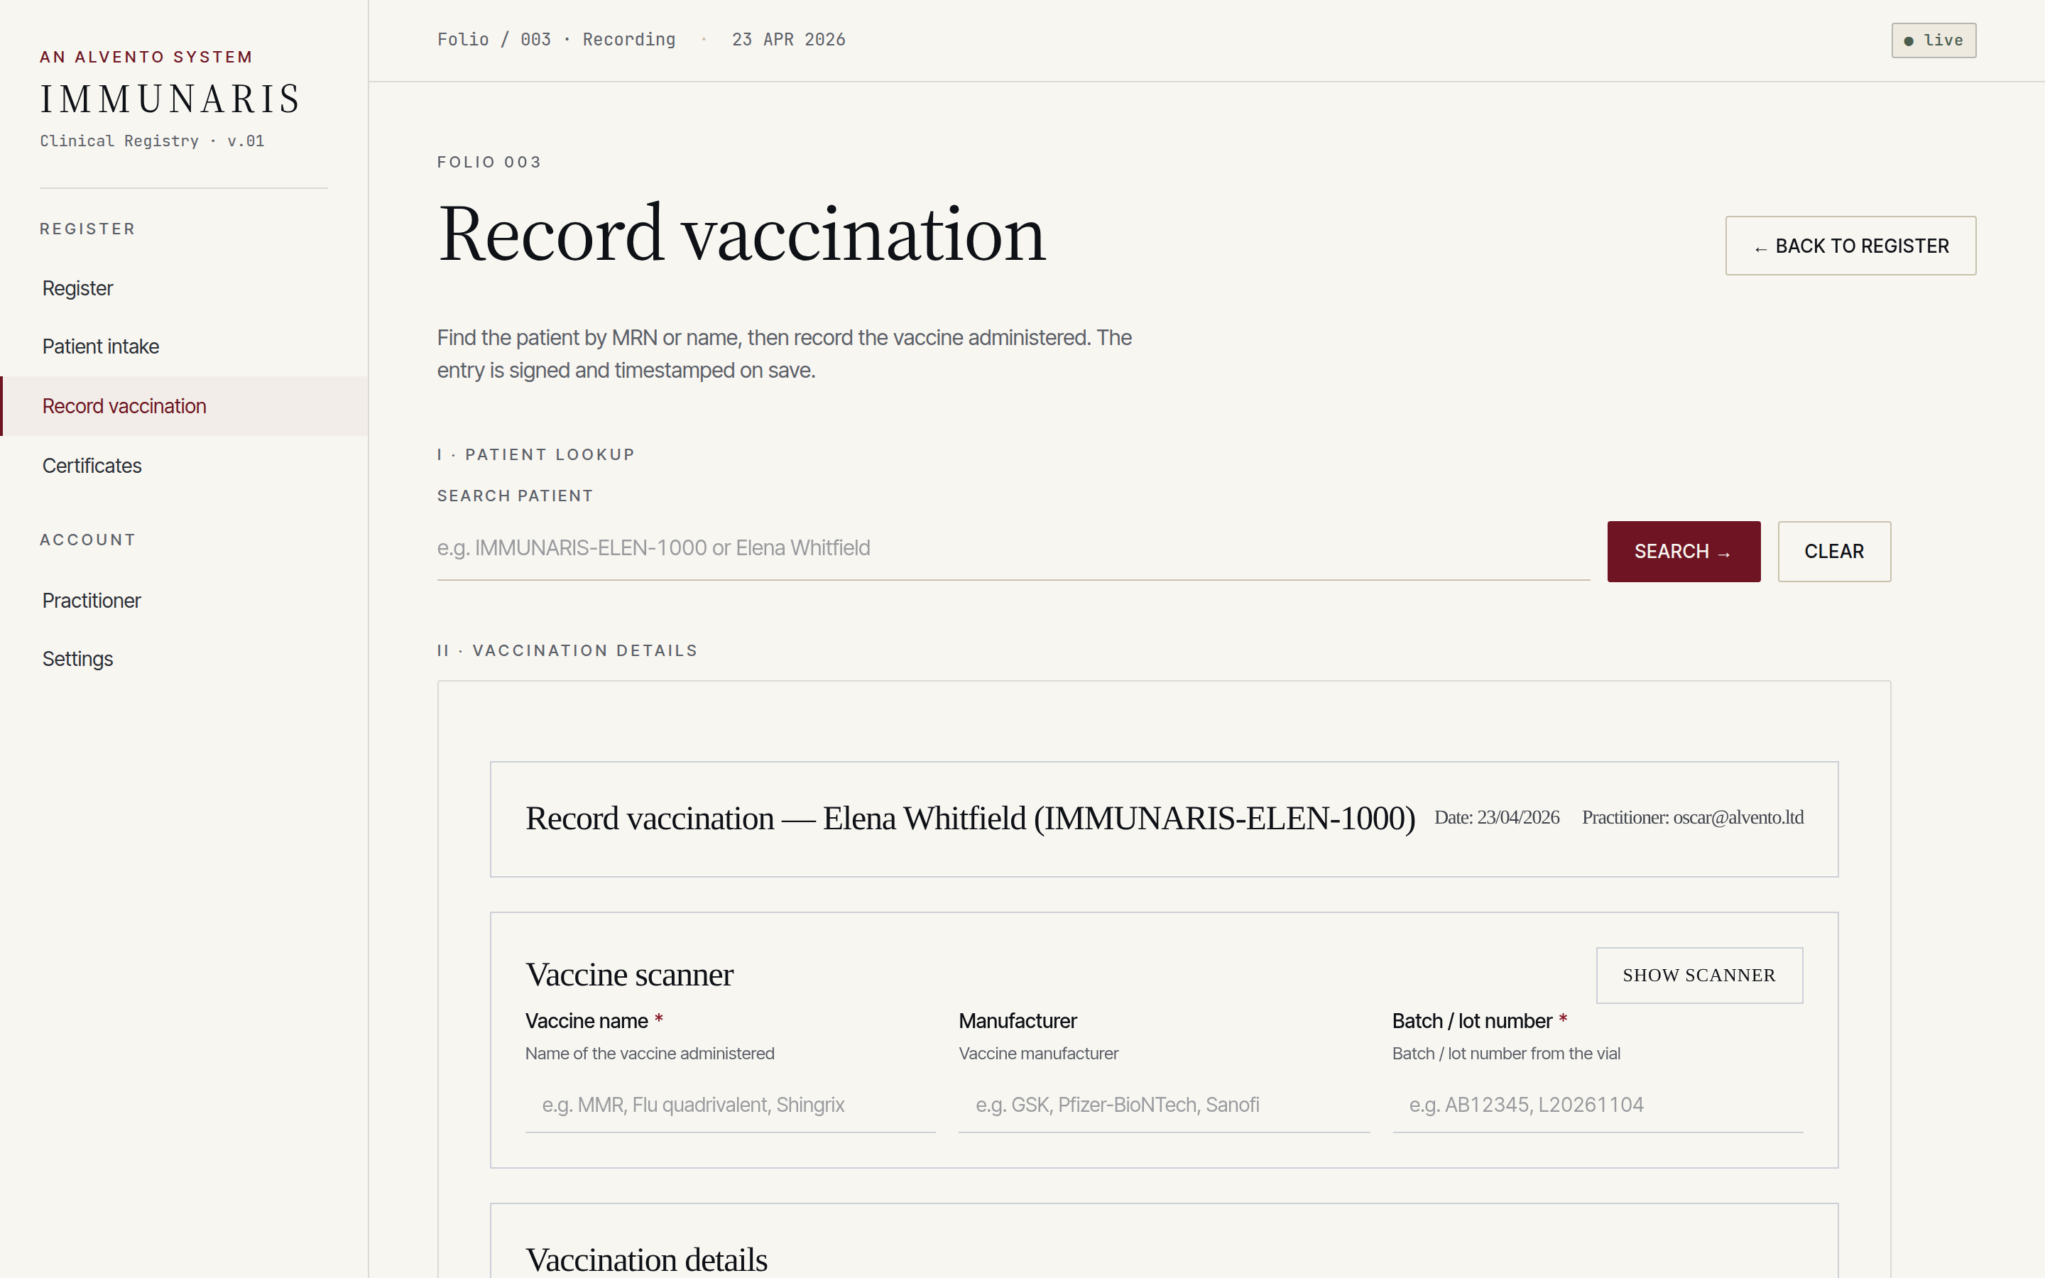Open Practitioner account settings
The width and height of the screenshot is (2045, 1278).
click(92, 600)
